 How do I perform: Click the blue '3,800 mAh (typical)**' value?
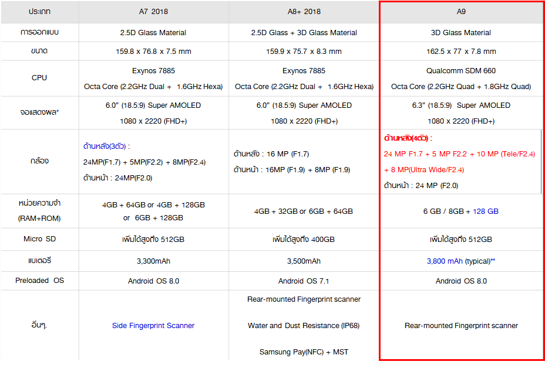tap(461, 261)
